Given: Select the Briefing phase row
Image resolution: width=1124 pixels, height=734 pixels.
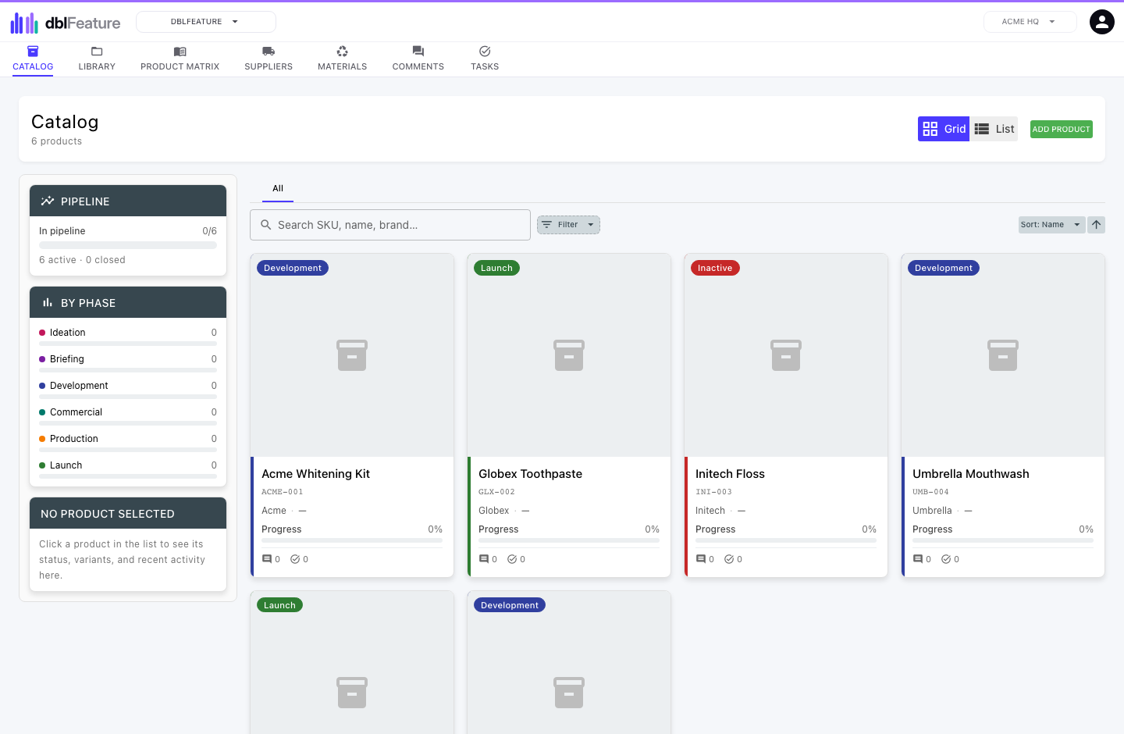Looking at the screenshot, I should pyautogui.click(x=128, y=362).
